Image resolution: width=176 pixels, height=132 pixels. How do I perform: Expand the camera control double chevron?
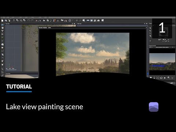tap(172, 78)
